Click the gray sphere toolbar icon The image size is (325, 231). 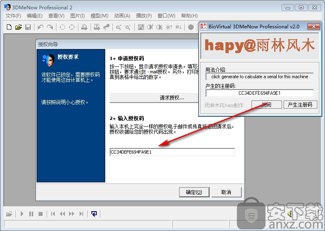click(x=191, y=27)
